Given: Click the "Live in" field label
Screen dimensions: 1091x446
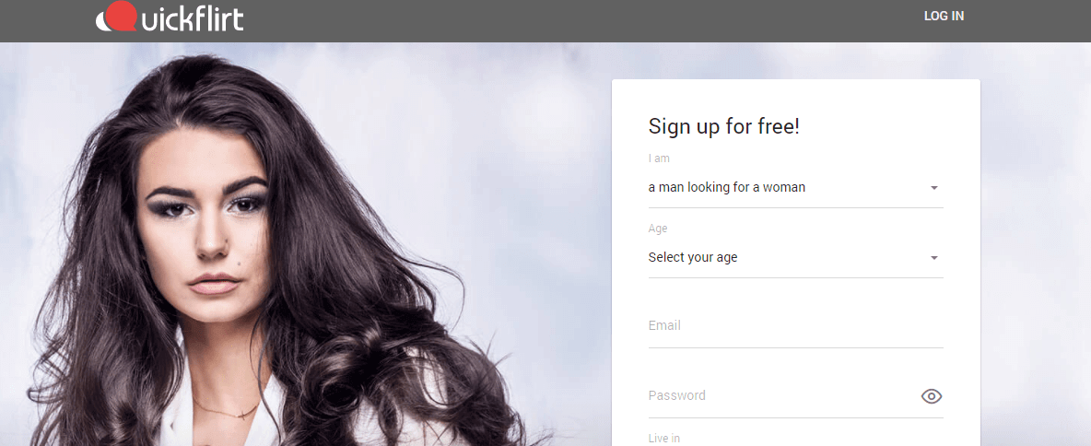Looking at the screenshot, I should pyautogui.click(x=663, y=439).
